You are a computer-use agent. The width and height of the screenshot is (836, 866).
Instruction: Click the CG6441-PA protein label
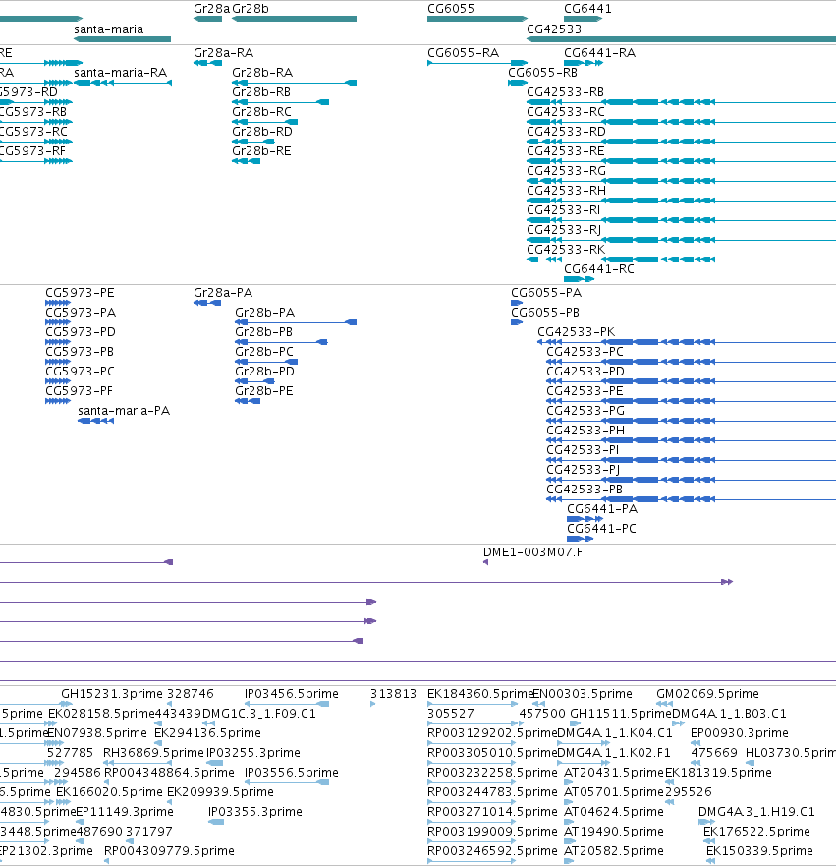coord(602,509)
